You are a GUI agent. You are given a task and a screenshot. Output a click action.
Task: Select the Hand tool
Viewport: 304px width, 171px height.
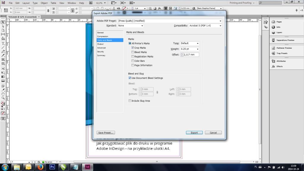pyautogui.click(x=3, y=94)
